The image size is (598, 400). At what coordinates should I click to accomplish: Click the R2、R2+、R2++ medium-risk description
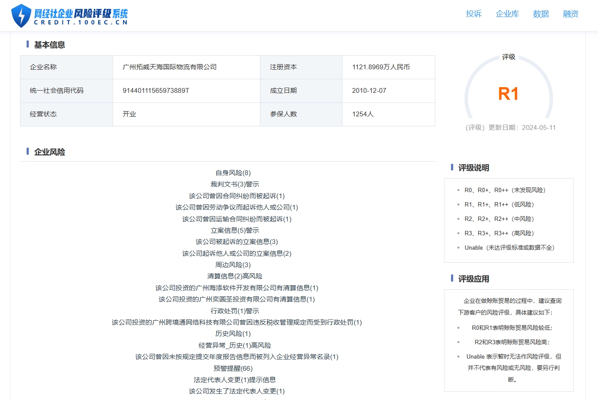tap(499, 219)
